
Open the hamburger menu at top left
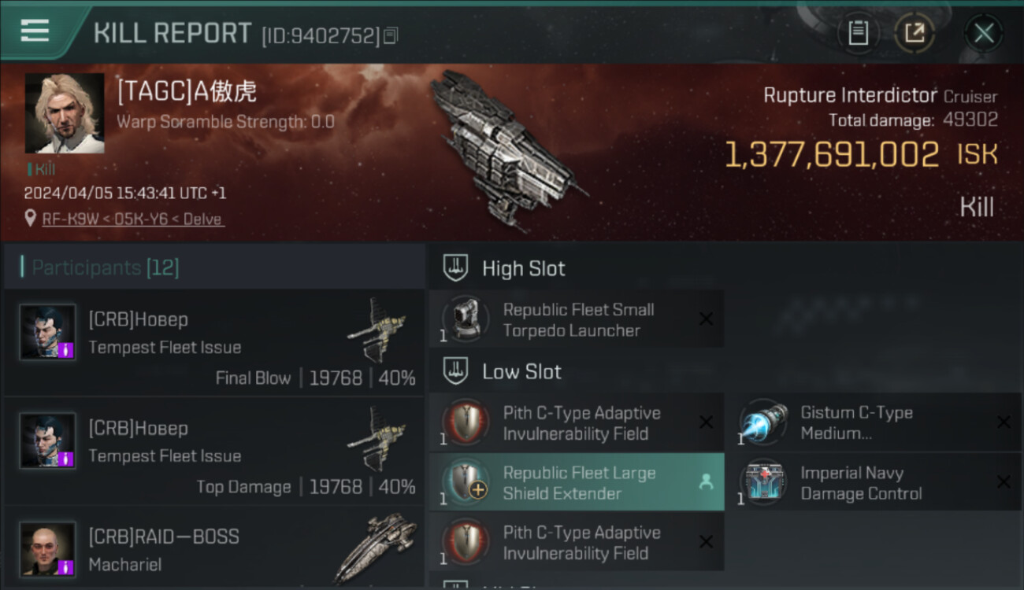tap(35, 31)
